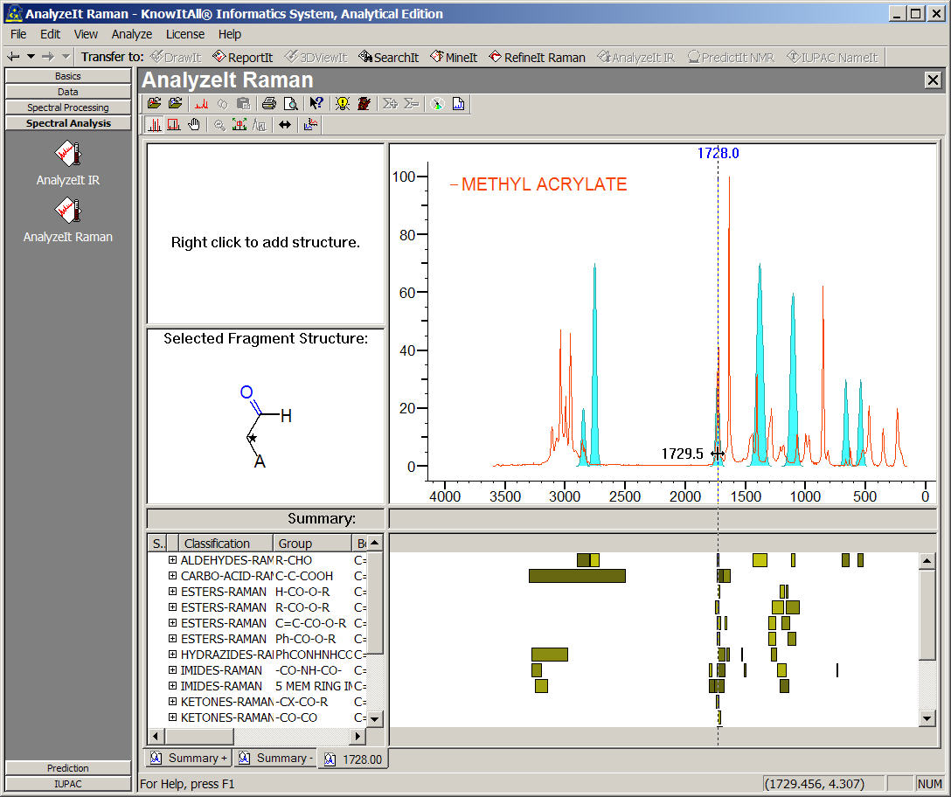Expand the ESTERS-RAMAN Ph-CO-O-R row

point(172,639)
